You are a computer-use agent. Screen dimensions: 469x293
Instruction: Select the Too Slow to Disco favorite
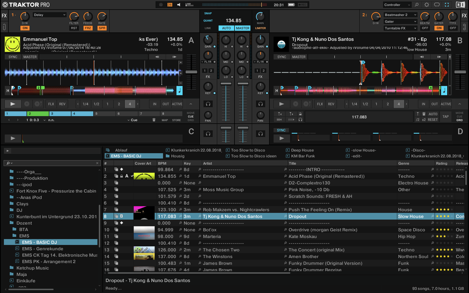pyautogui.click(x=245, y=150)
